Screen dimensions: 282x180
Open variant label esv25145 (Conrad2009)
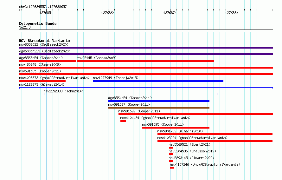[97, 58]
